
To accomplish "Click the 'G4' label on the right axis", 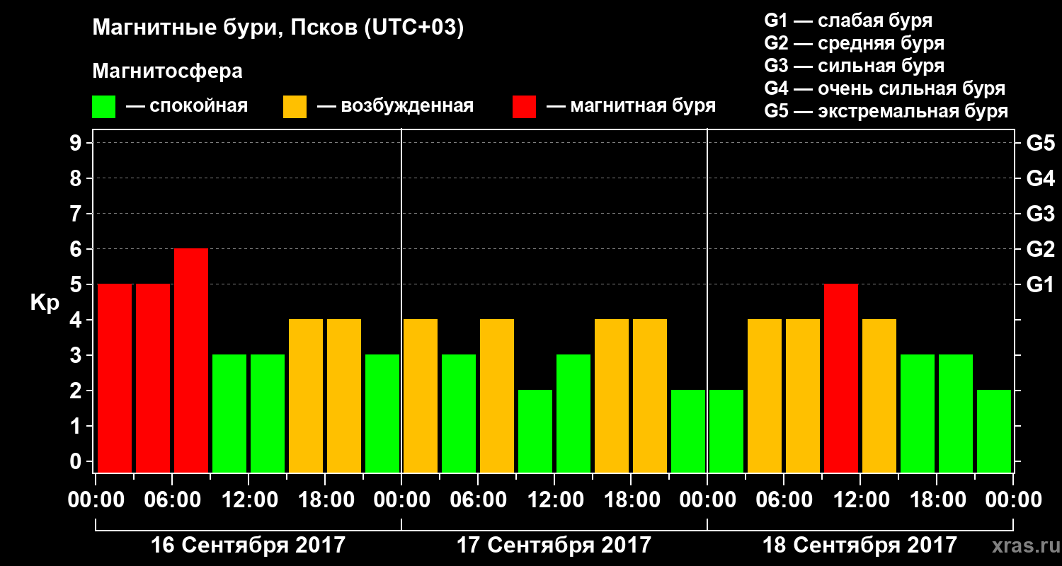I will coord(1040,179).
